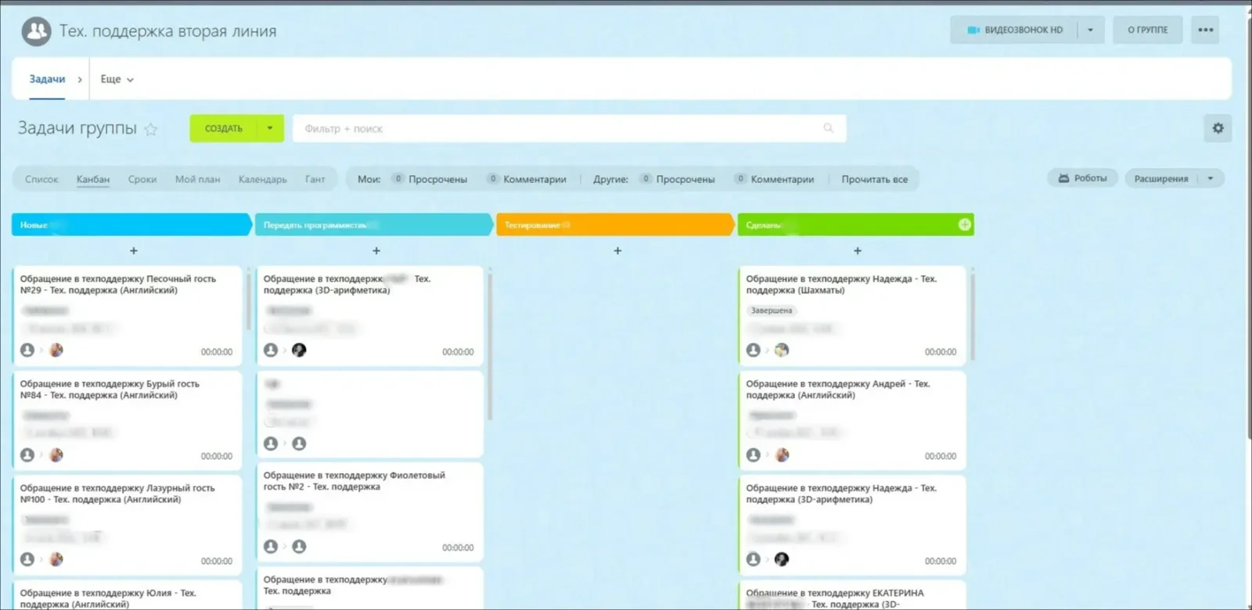The width and height of the screenshot is (1252, 610).
Task: Focus the Фильтр + поиск field
Action: [570, 128]
